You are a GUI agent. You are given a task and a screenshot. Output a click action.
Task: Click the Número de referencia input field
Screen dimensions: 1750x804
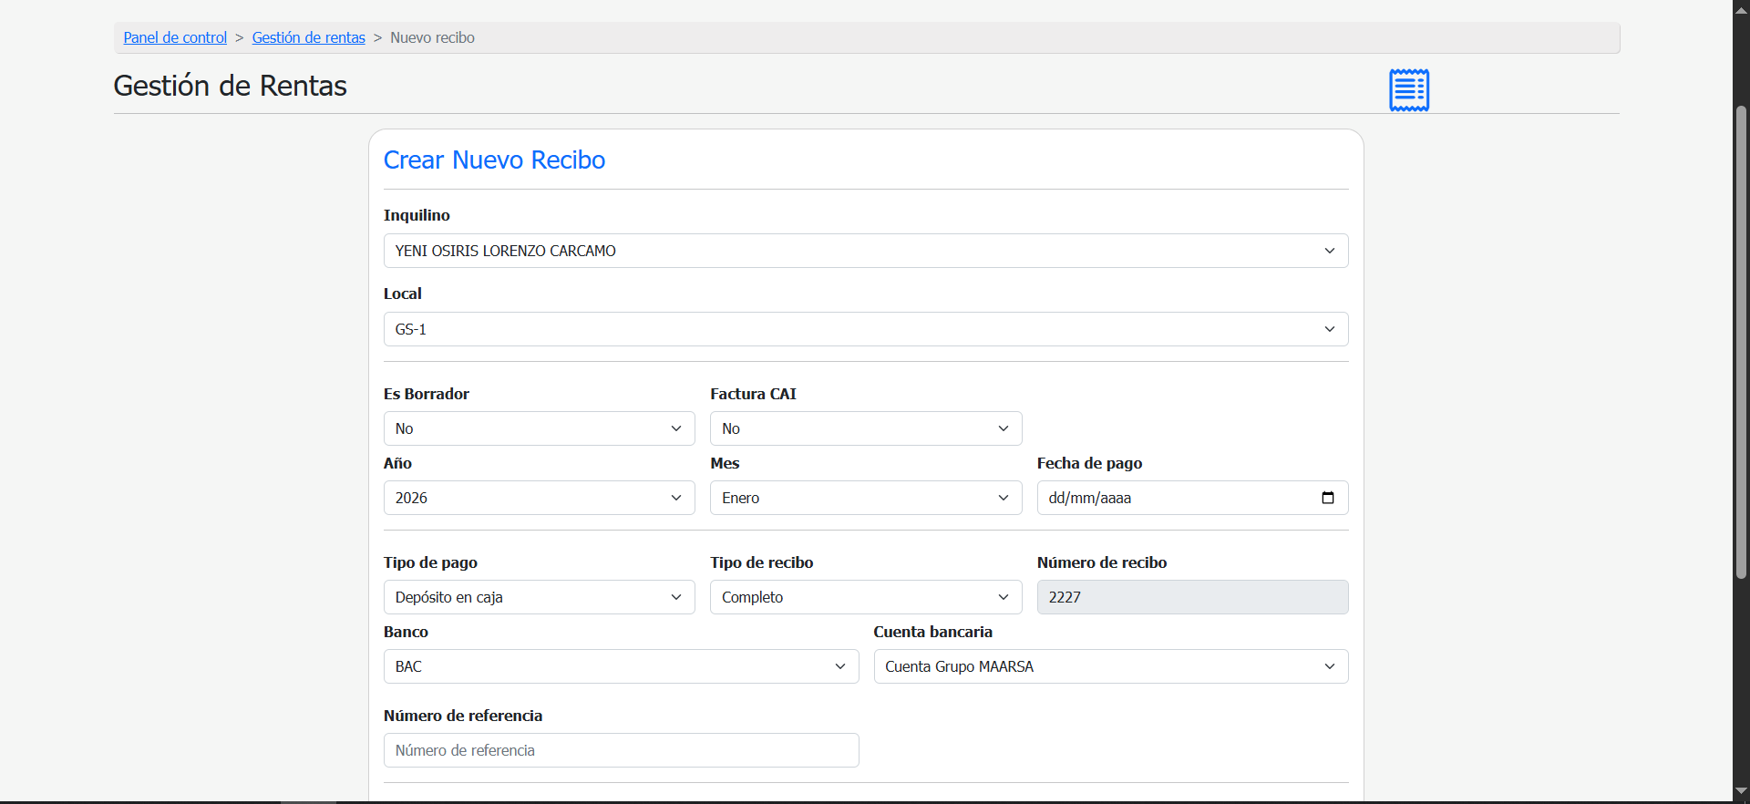coord(621,750)
